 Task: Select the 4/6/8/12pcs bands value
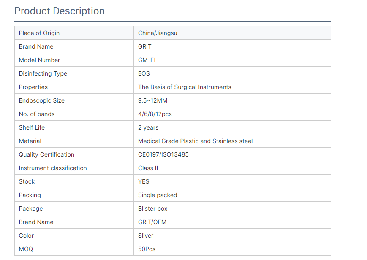pos(155,114)
